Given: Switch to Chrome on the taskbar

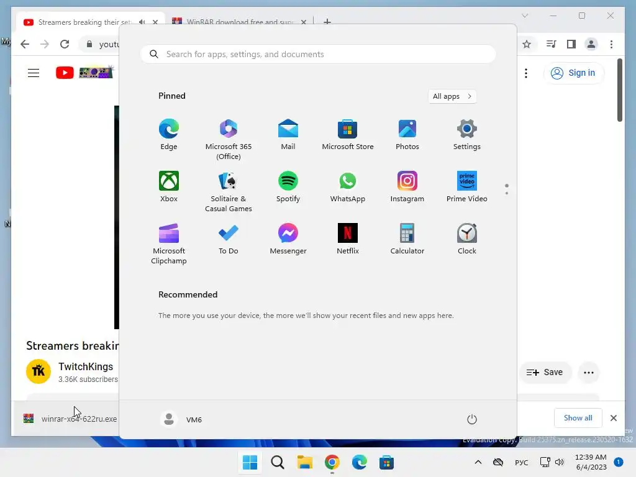Looking at the screenshot, I should (x=332, y=462).
